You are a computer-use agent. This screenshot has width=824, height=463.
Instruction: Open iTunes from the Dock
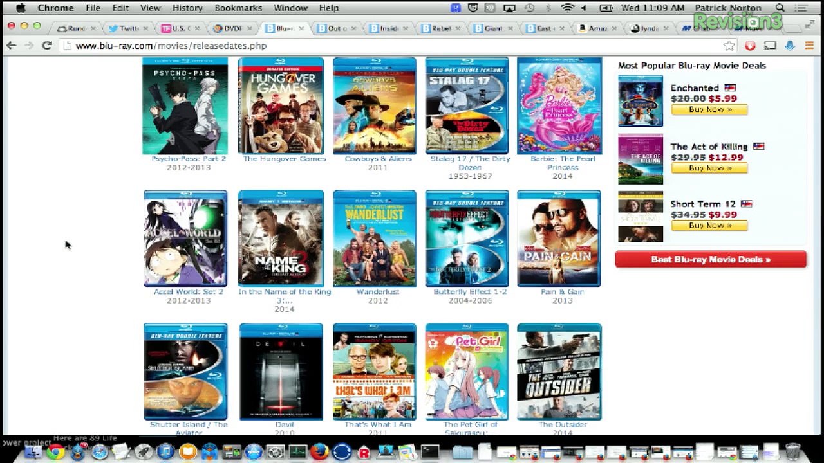[x=165, y=452]
